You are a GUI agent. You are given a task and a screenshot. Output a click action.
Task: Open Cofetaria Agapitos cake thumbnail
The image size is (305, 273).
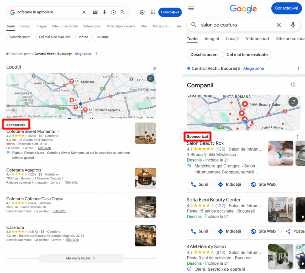(x=145, y=179)
